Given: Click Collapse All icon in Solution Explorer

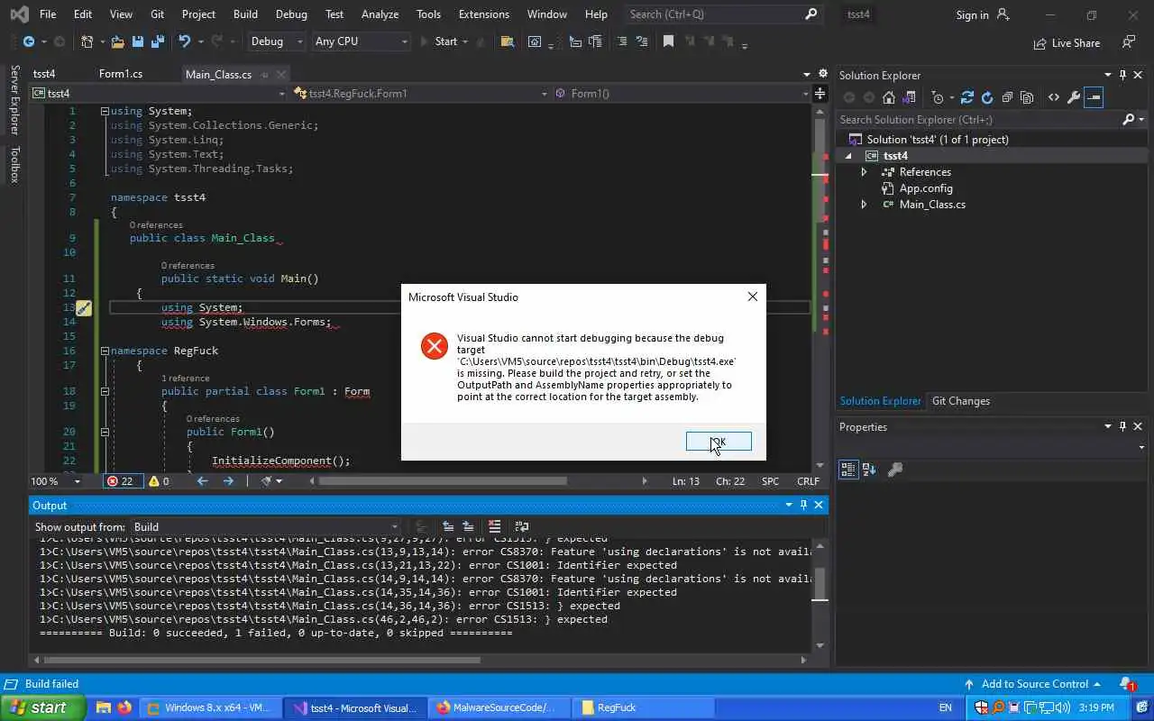Looking at the screenshot, I should 1007,97.
